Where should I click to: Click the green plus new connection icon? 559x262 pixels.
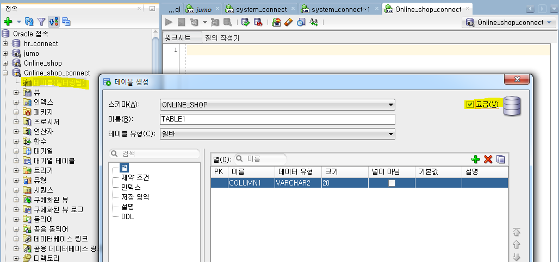coord(8,22)
